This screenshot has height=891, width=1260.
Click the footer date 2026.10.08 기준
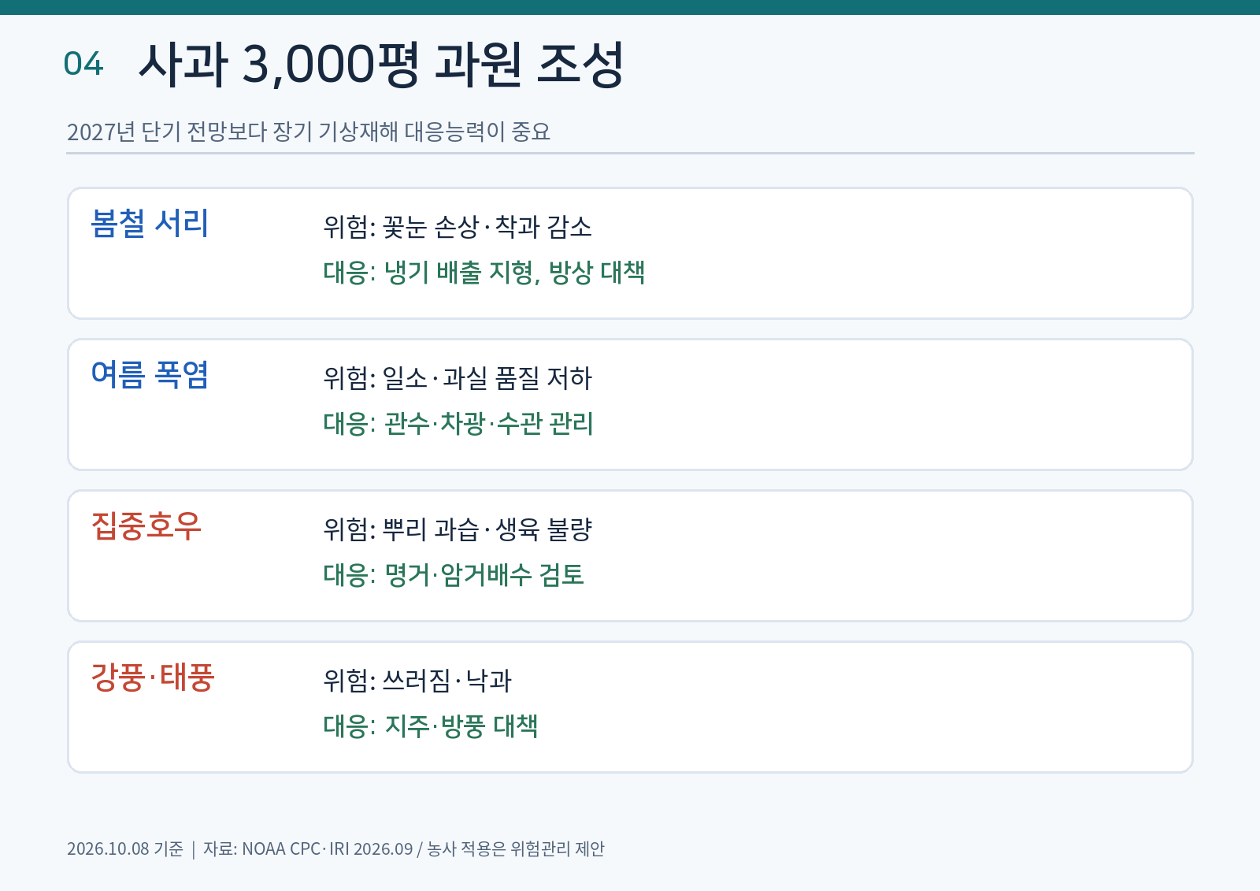click(125, 848)
